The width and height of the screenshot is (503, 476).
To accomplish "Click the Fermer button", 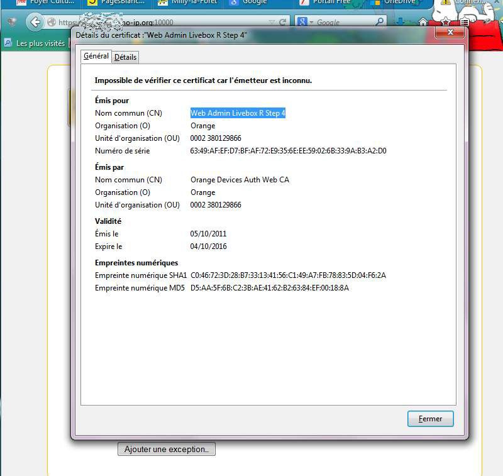I will click(x=430, y=419).
